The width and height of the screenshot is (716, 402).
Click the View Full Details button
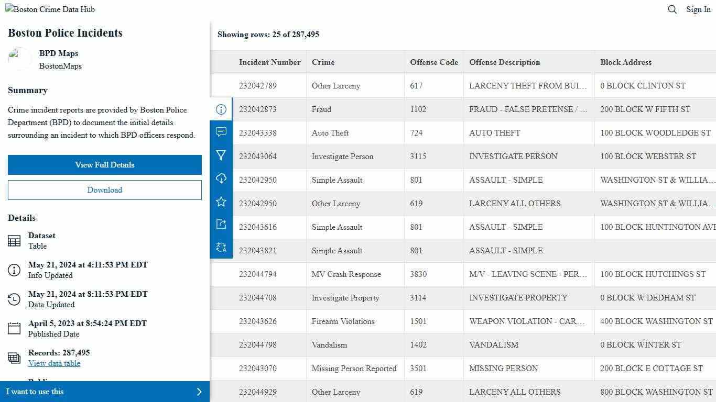(x=104, y=164)
